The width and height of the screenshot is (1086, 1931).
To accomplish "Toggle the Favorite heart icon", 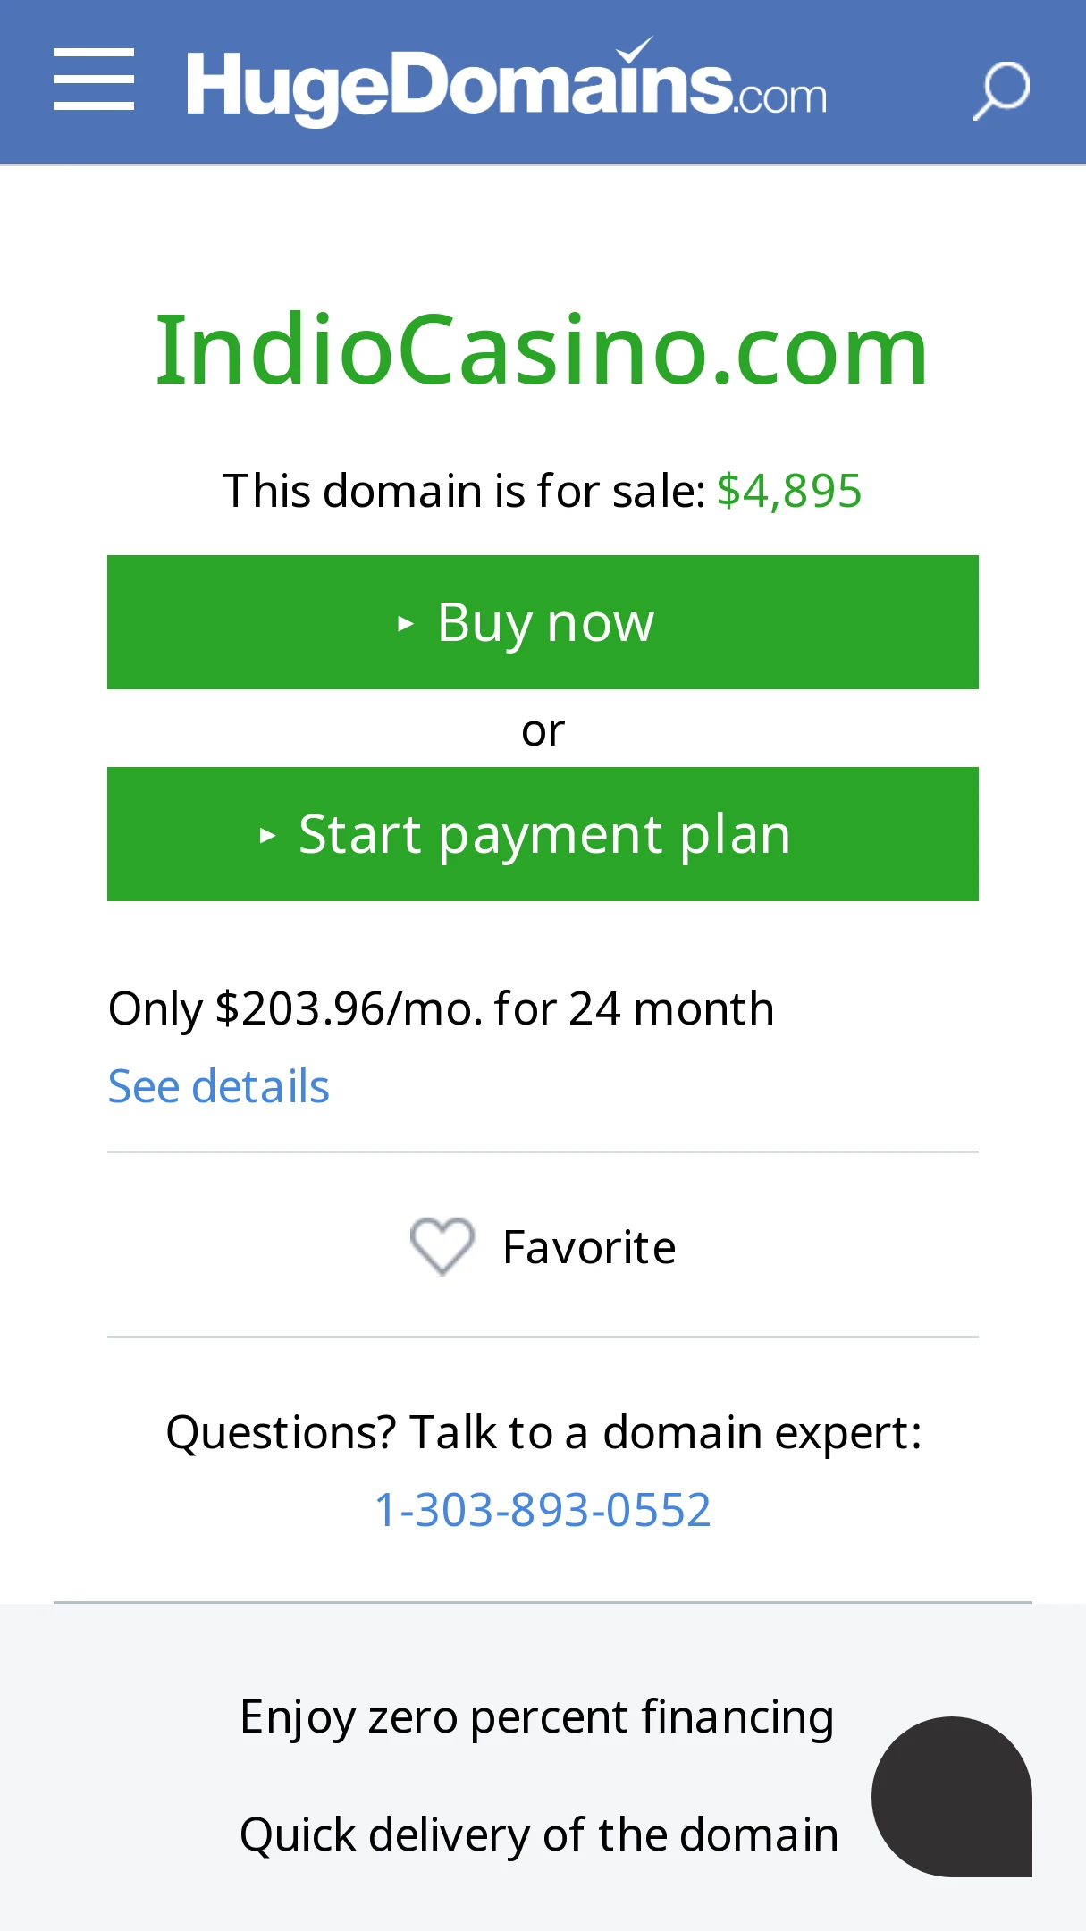I will (442, 1246).
